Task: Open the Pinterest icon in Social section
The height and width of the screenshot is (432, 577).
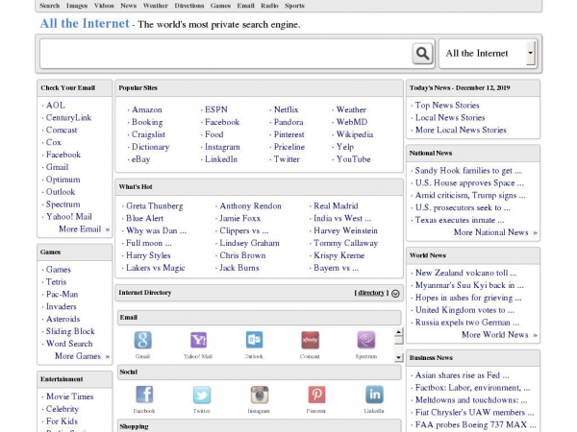Action: (316, 395)
